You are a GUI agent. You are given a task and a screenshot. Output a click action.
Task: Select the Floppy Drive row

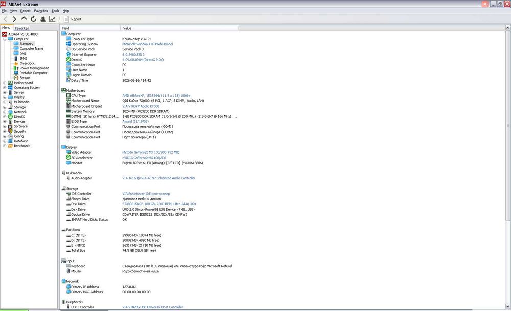point(149,199)
